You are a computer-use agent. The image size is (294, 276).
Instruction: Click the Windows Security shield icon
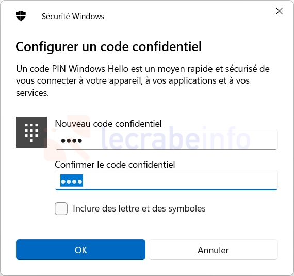[21, 16]
